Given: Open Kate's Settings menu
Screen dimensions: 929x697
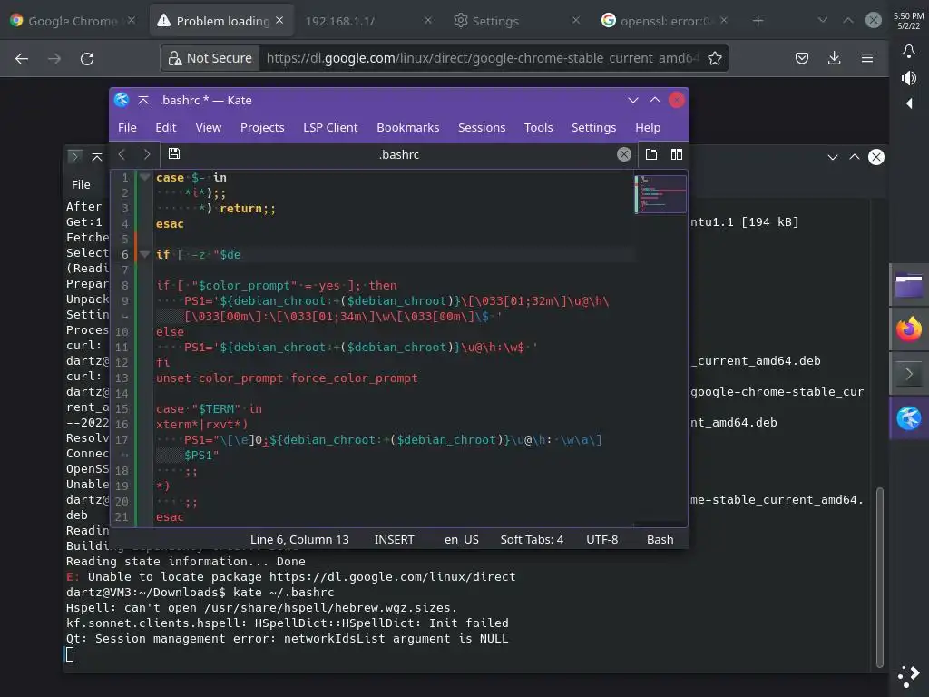Looking at the screenshot, I should point(593,127).
